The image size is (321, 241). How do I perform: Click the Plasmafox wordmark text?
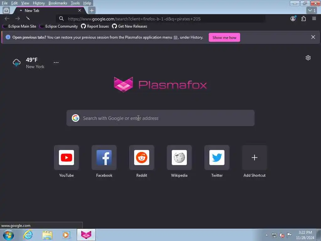(x=173, y=85)
